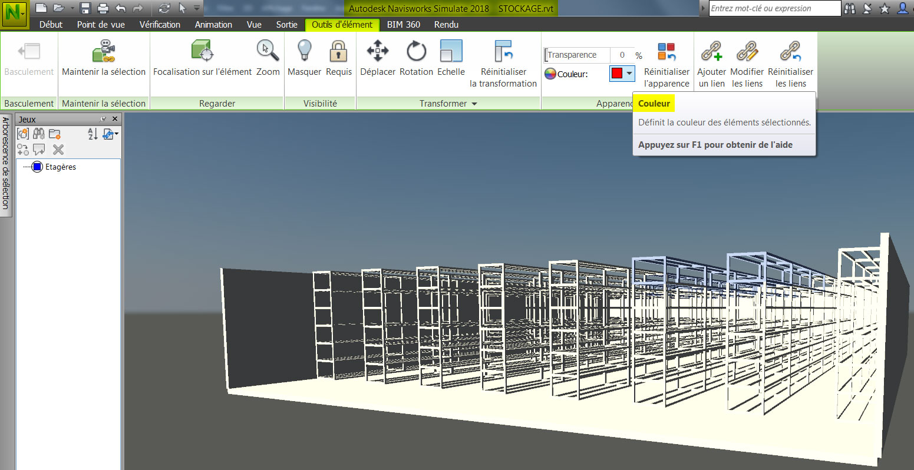Toggle Requis lock on selection
Screen dimensions: 914x470
pyautogui.click(x=338, y=58)
